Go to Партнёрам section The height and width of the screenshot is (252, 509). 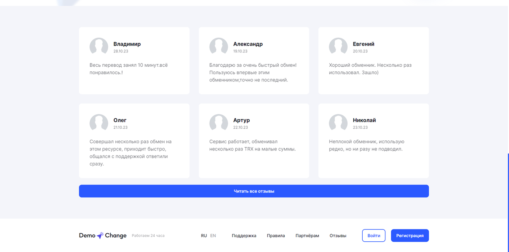pyautogui.click(x=307, y=236)
